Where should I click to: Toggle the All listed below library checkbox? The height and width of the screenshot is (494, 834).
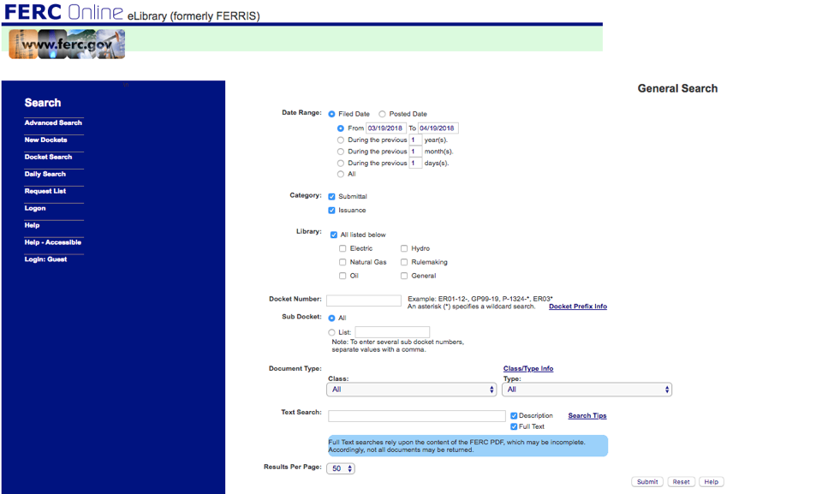tap(333, 235)
